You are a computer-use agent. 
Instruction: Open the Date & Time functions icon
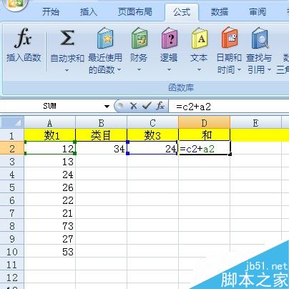pos(229,38)
